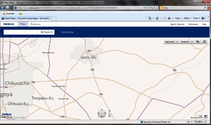Click the Tenpaku-Ku label on the map
Viewport: 211px width, 125px height.
[43, 98]
